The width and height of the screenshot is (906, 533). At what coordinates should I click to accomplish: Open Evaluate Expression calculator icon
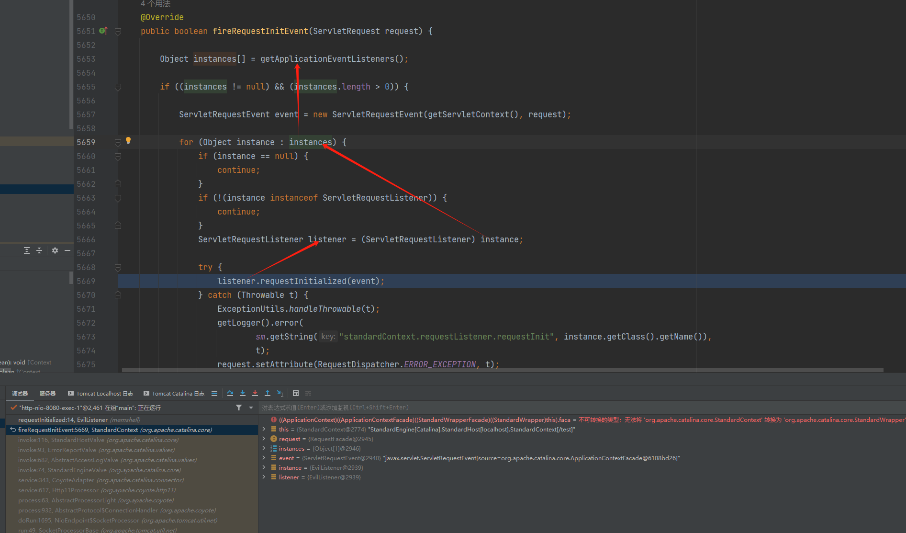click(296, 393)
